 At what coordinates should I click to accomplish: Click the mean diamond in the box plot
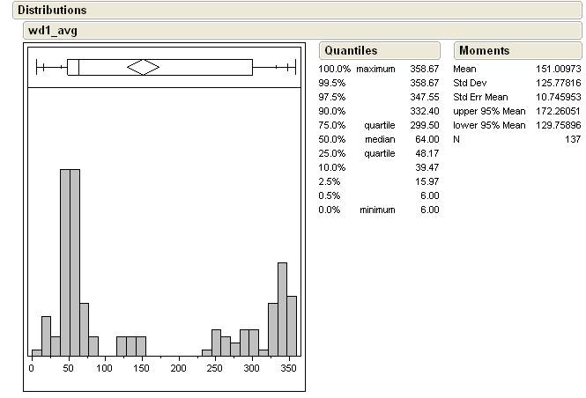143,67
